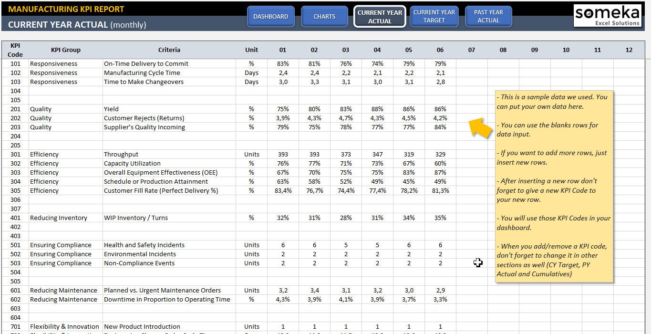
Task: Switch to CURRENT YEAR TARGET sheet
Action: tap(434, 16)
